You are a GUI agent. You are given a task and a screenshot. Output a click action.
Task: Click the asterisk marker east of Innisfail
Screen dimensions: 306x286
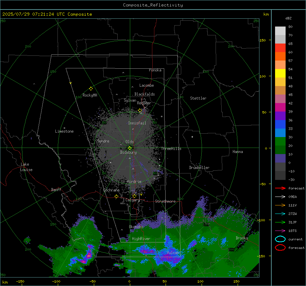pyautogui.click(x=161, y=117)
